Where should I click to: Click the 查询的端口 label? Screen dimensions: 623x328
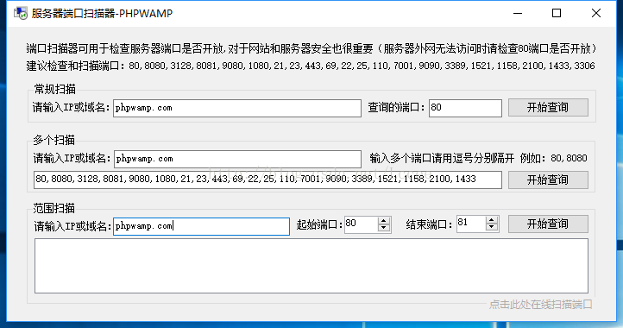[397, 107]
